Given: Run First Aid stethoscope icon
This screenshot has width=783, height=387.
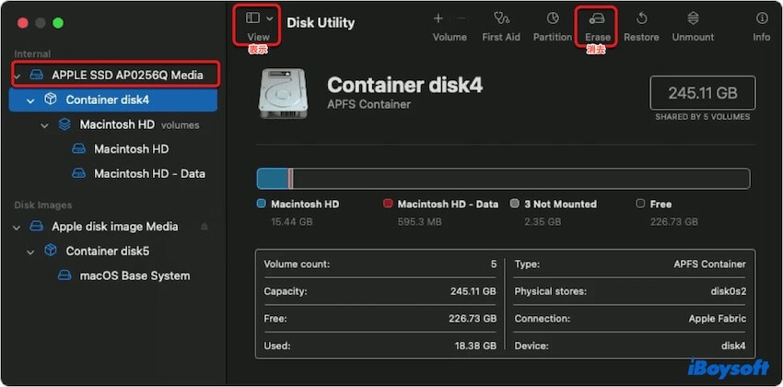Looking at the screenshot, I should point(501,18).
